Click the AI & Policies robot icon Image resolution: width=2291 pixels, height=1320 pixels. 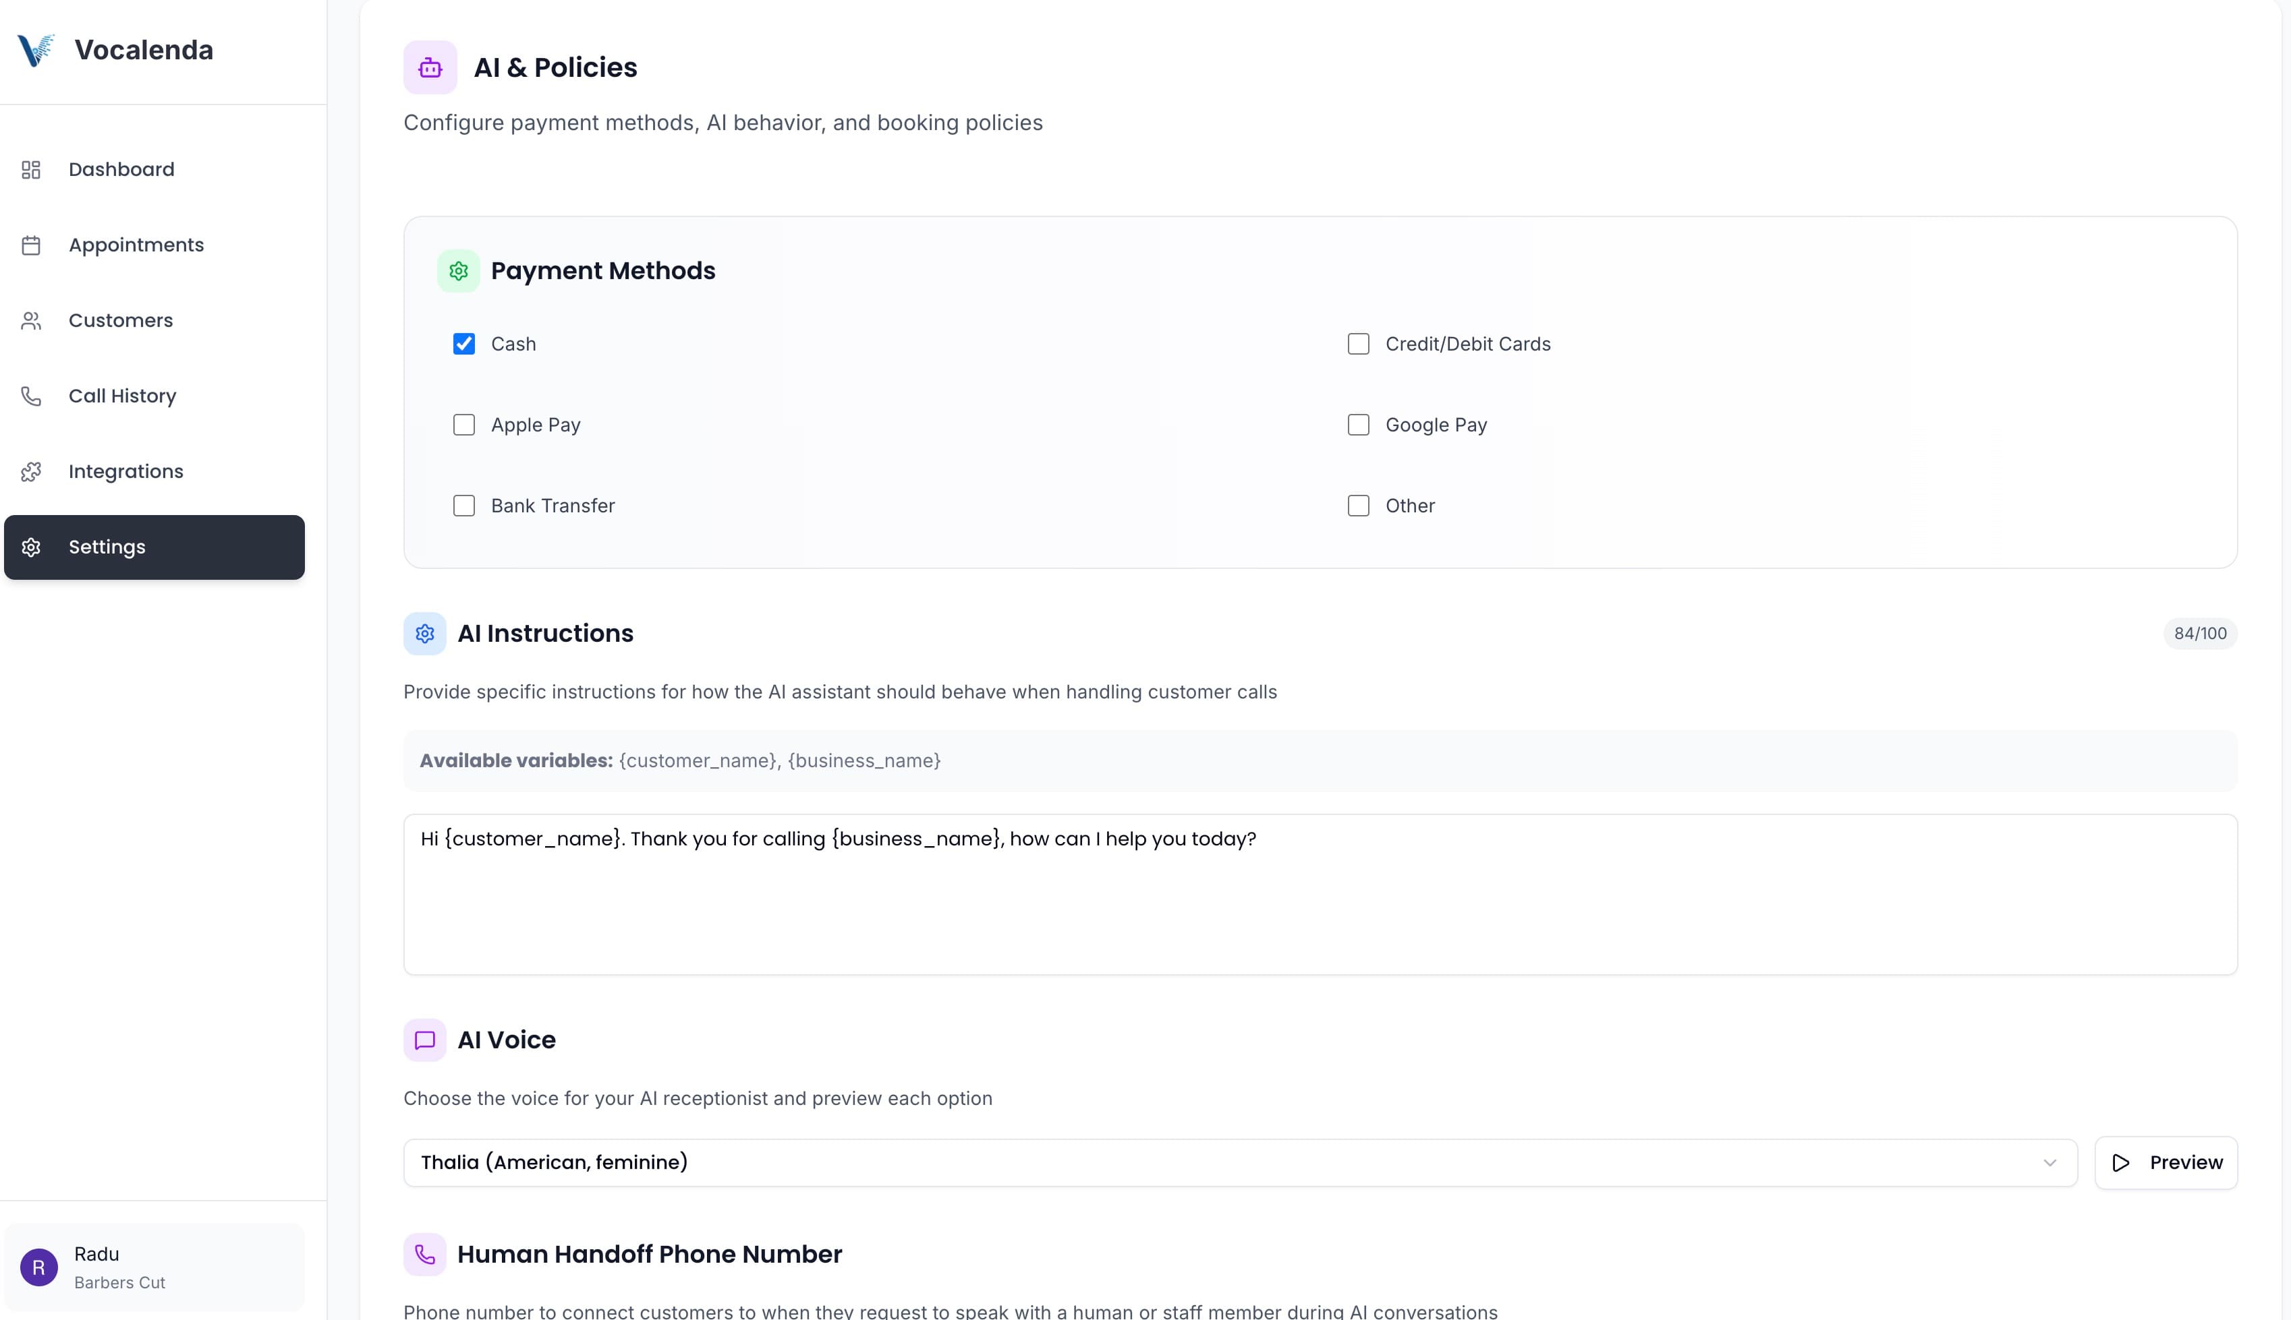click(x=430, y=66)
